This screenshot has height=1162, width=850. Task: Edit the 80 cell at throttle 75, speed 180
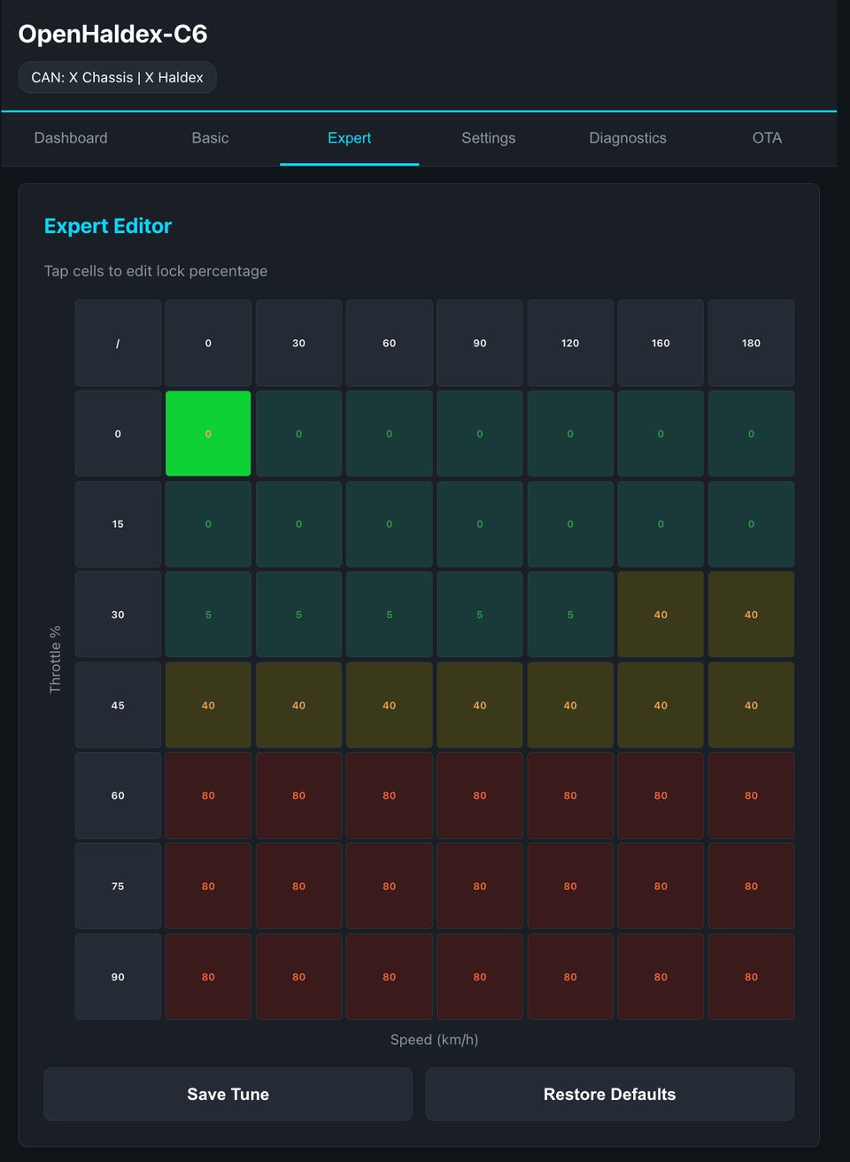[751, 886]
